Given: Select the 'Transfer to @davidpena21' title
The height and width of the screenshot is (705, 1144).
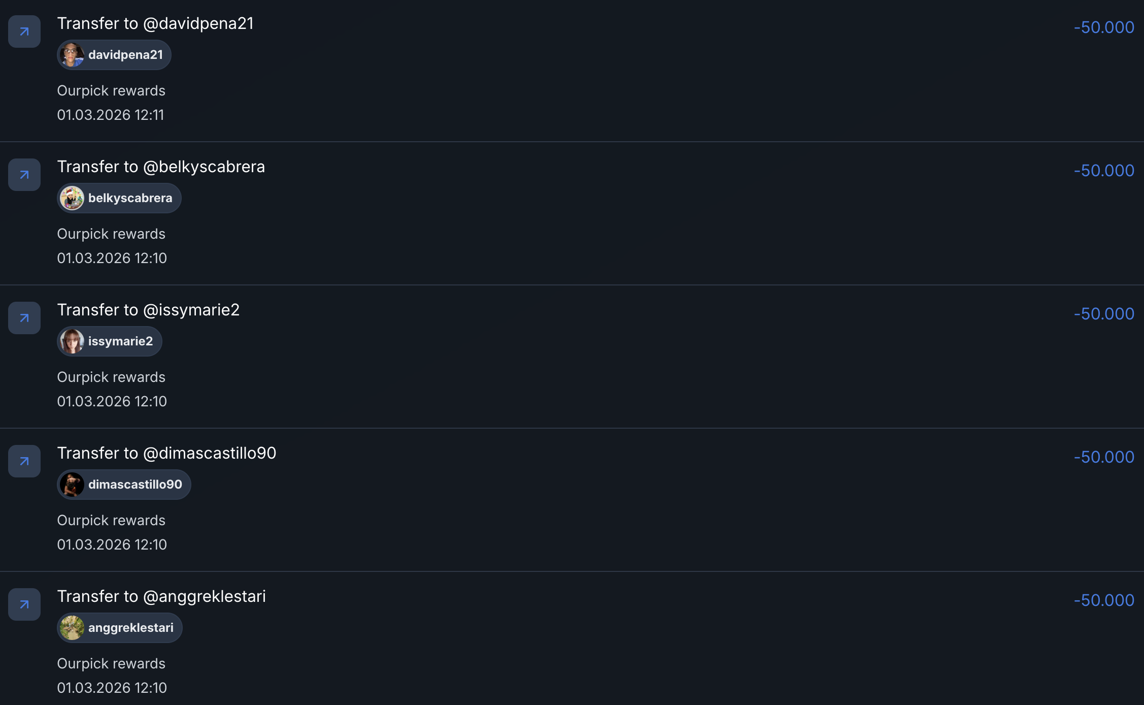Looking at the screenshot, I should 155,23.
